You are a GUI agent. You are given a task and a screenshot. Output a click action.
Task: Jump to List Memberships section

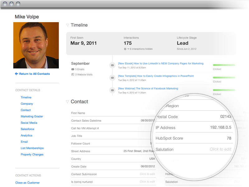pos(32,148)
